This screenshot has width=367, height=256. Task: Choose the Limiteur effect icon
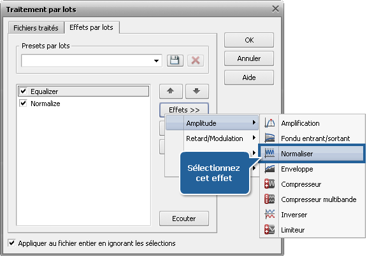click(x=270, y=229)
